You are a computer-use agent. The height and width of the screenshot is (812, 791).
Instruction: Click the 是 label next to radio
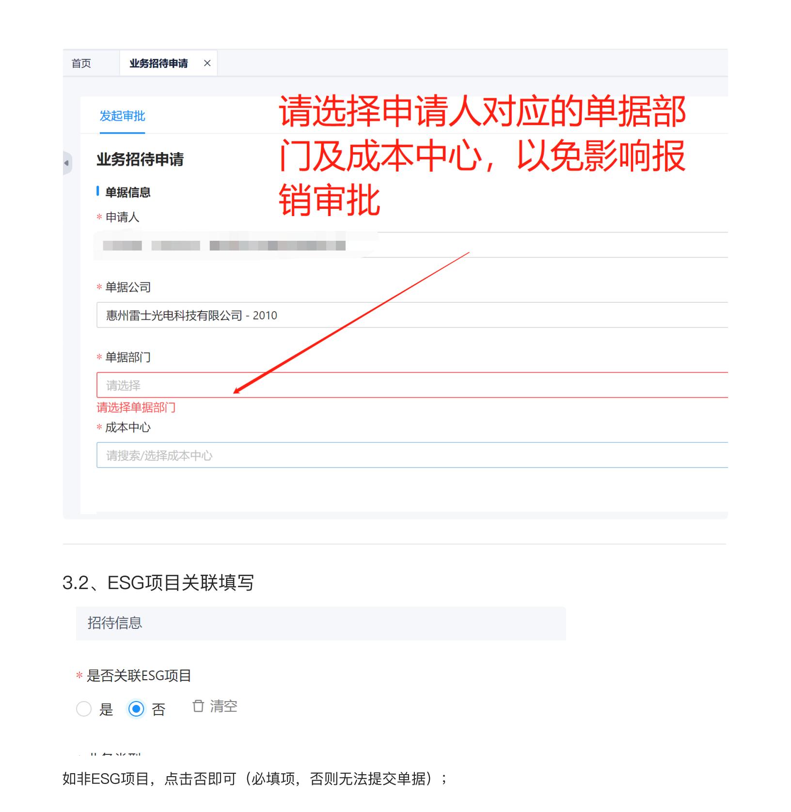[x=106, y=709]
